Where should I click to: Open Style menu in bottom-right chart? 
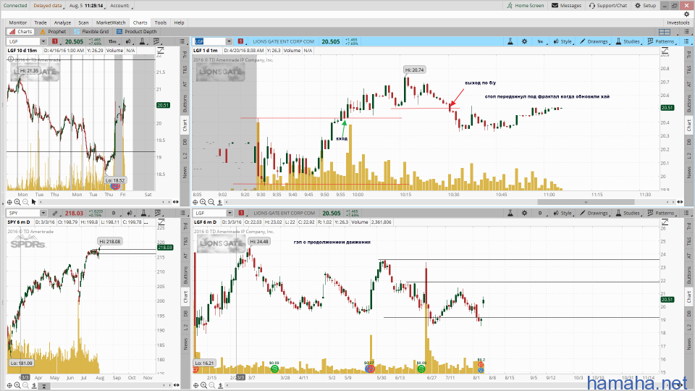tap(563, 213)
